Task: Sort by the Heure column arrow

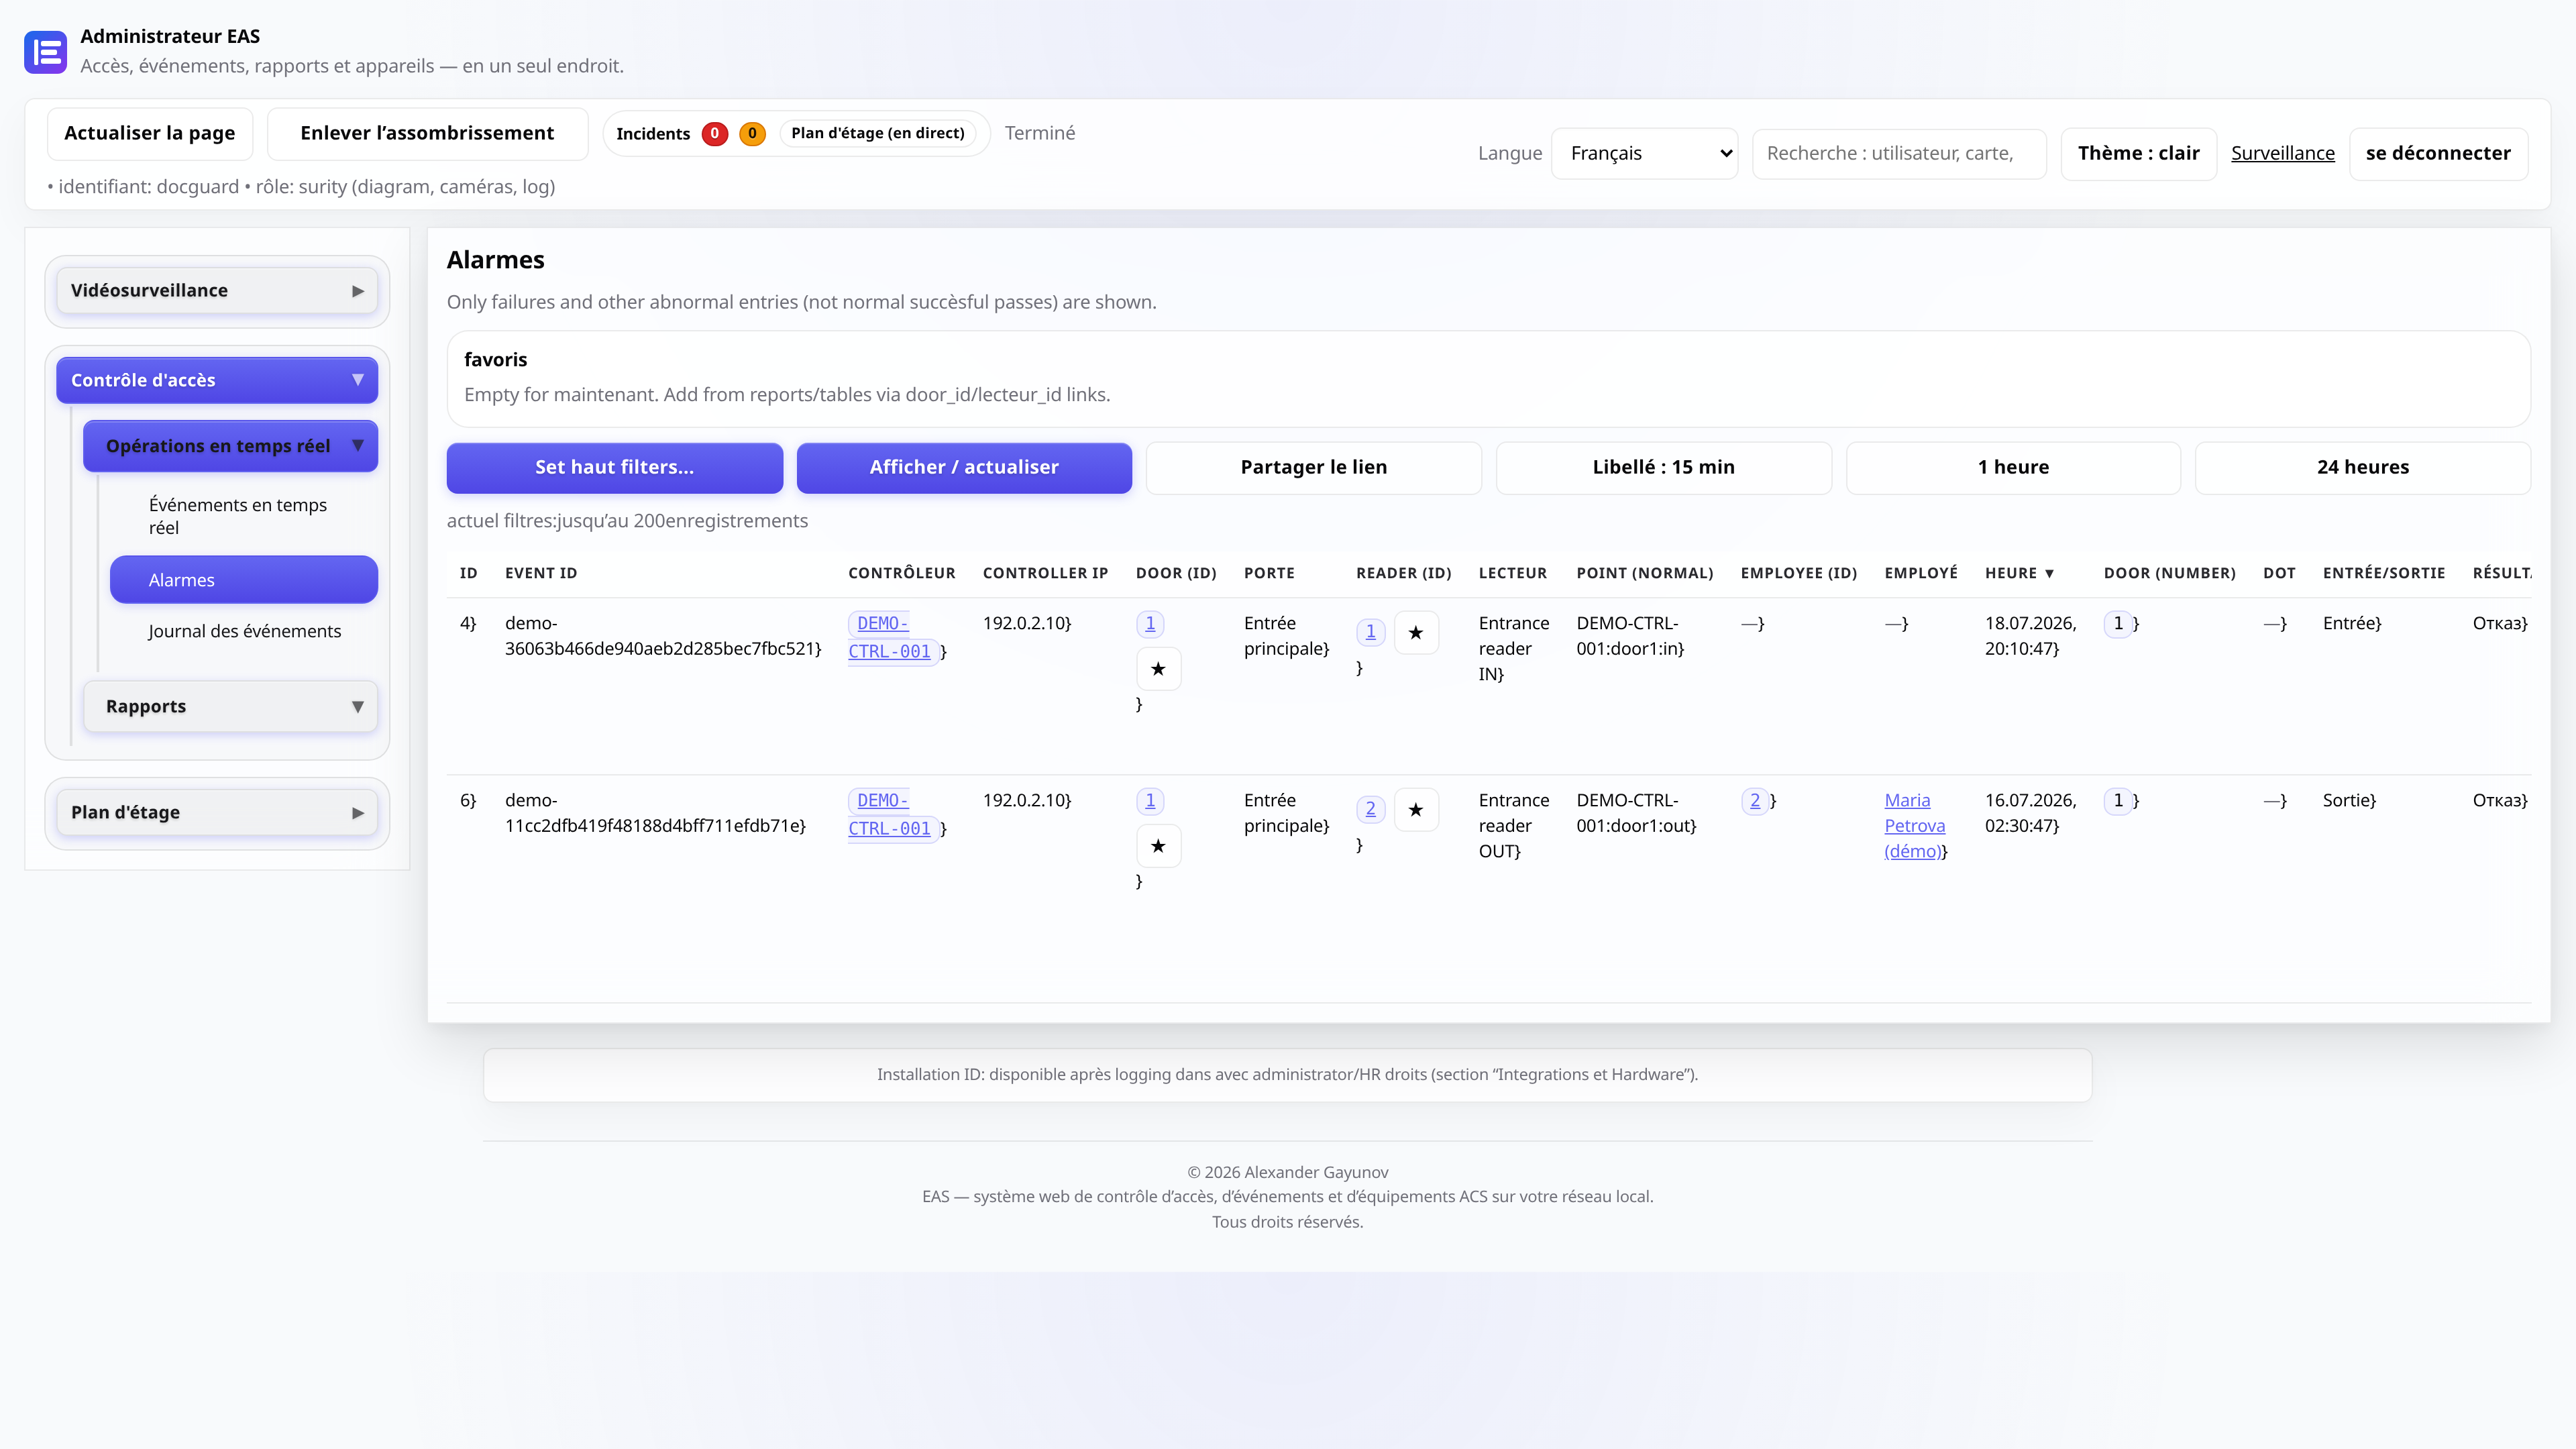Action: click(x=2049, y=573)
